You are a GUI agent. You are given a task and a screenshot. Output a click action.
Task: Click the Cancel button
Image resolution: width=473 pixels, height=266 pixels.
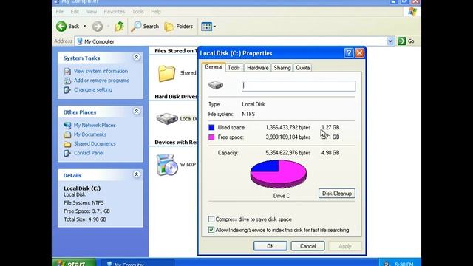point(307,246)
